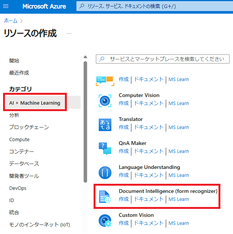Click the Language Understanding braces icon

(x=105, y=173)
